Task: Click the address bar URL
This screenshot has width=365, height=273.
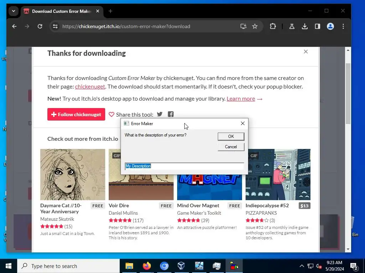Action: [x=126, y=26]
